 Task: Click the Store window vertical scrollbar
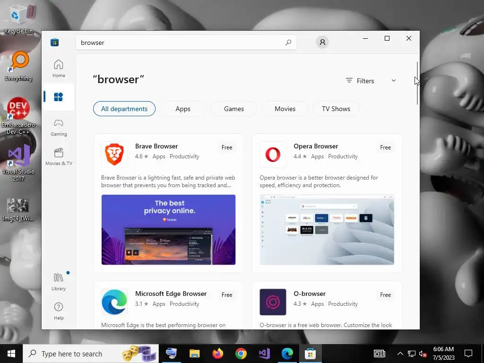(x=417, y=83)
